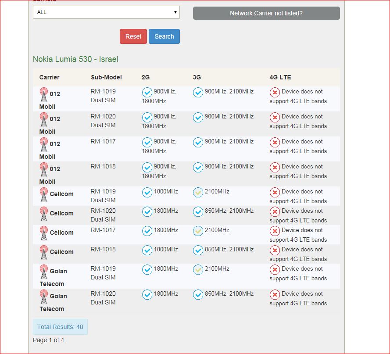Screen dimensions: 390x354
Task: Click the 2G column header
Action: (x=146, y=77)
